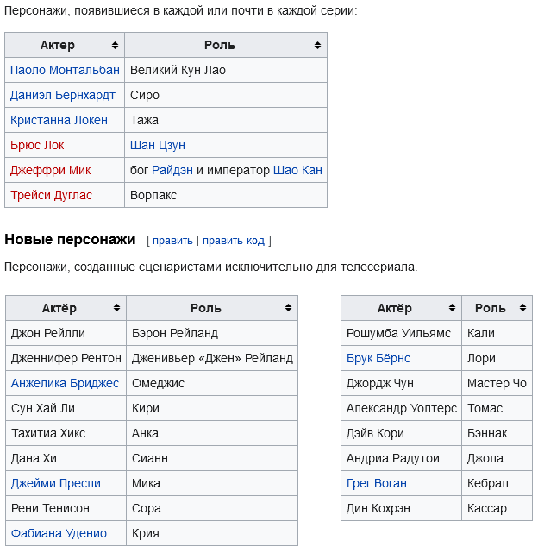This screenshot has height=553, width=538.
Task: Open the Брук Бёрнс link
Action: pos(378,358)
